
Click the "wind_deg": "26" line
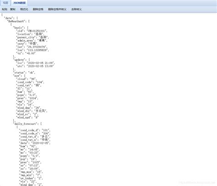coord(28,108)
